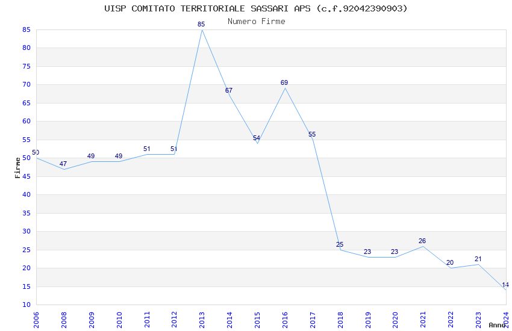Click x-axis year 2008
The width and height of the screenshot is (512, 331).
pyautogui.click(x=64, y=320)
